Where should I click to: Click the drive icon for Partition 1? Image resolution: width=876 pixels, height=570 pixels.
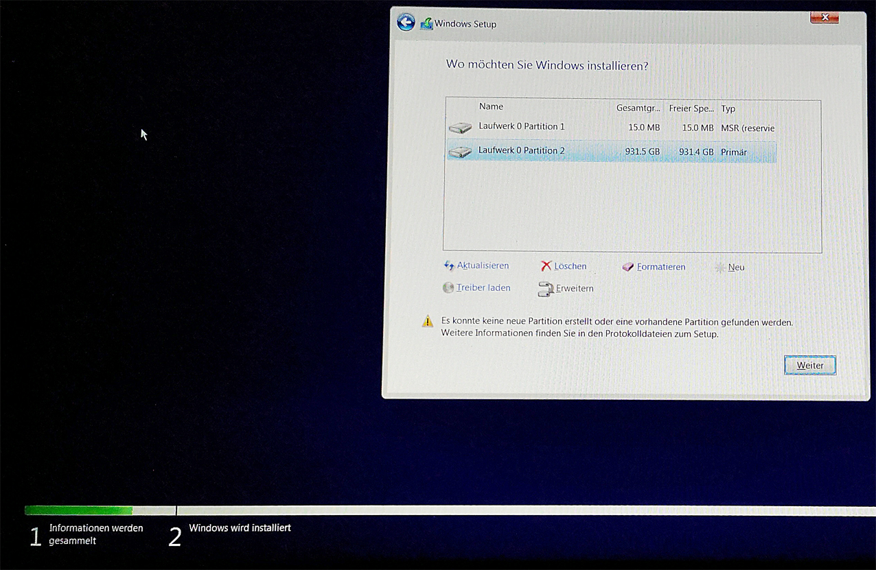click(x=460, y=128)
